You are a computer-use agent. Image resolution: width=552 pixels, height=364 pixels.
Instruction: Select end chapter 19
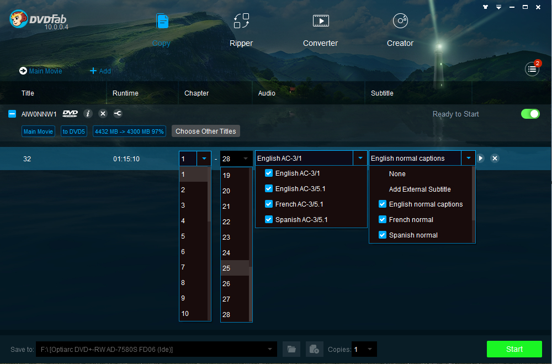[x=235, y=175]
